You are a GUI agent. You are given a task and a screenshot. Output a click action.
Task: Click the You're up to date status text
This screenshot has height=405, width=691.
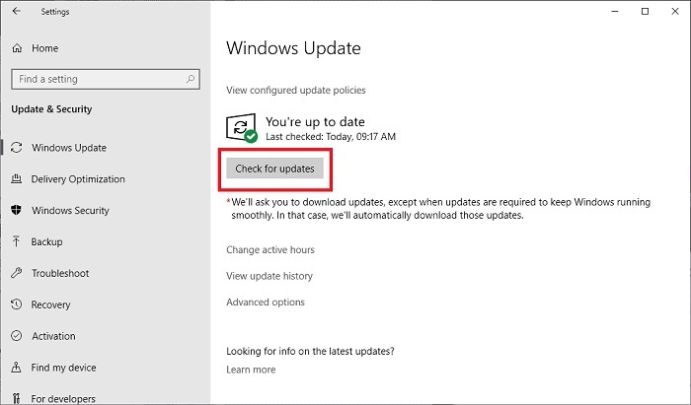(x=315, y=122)
